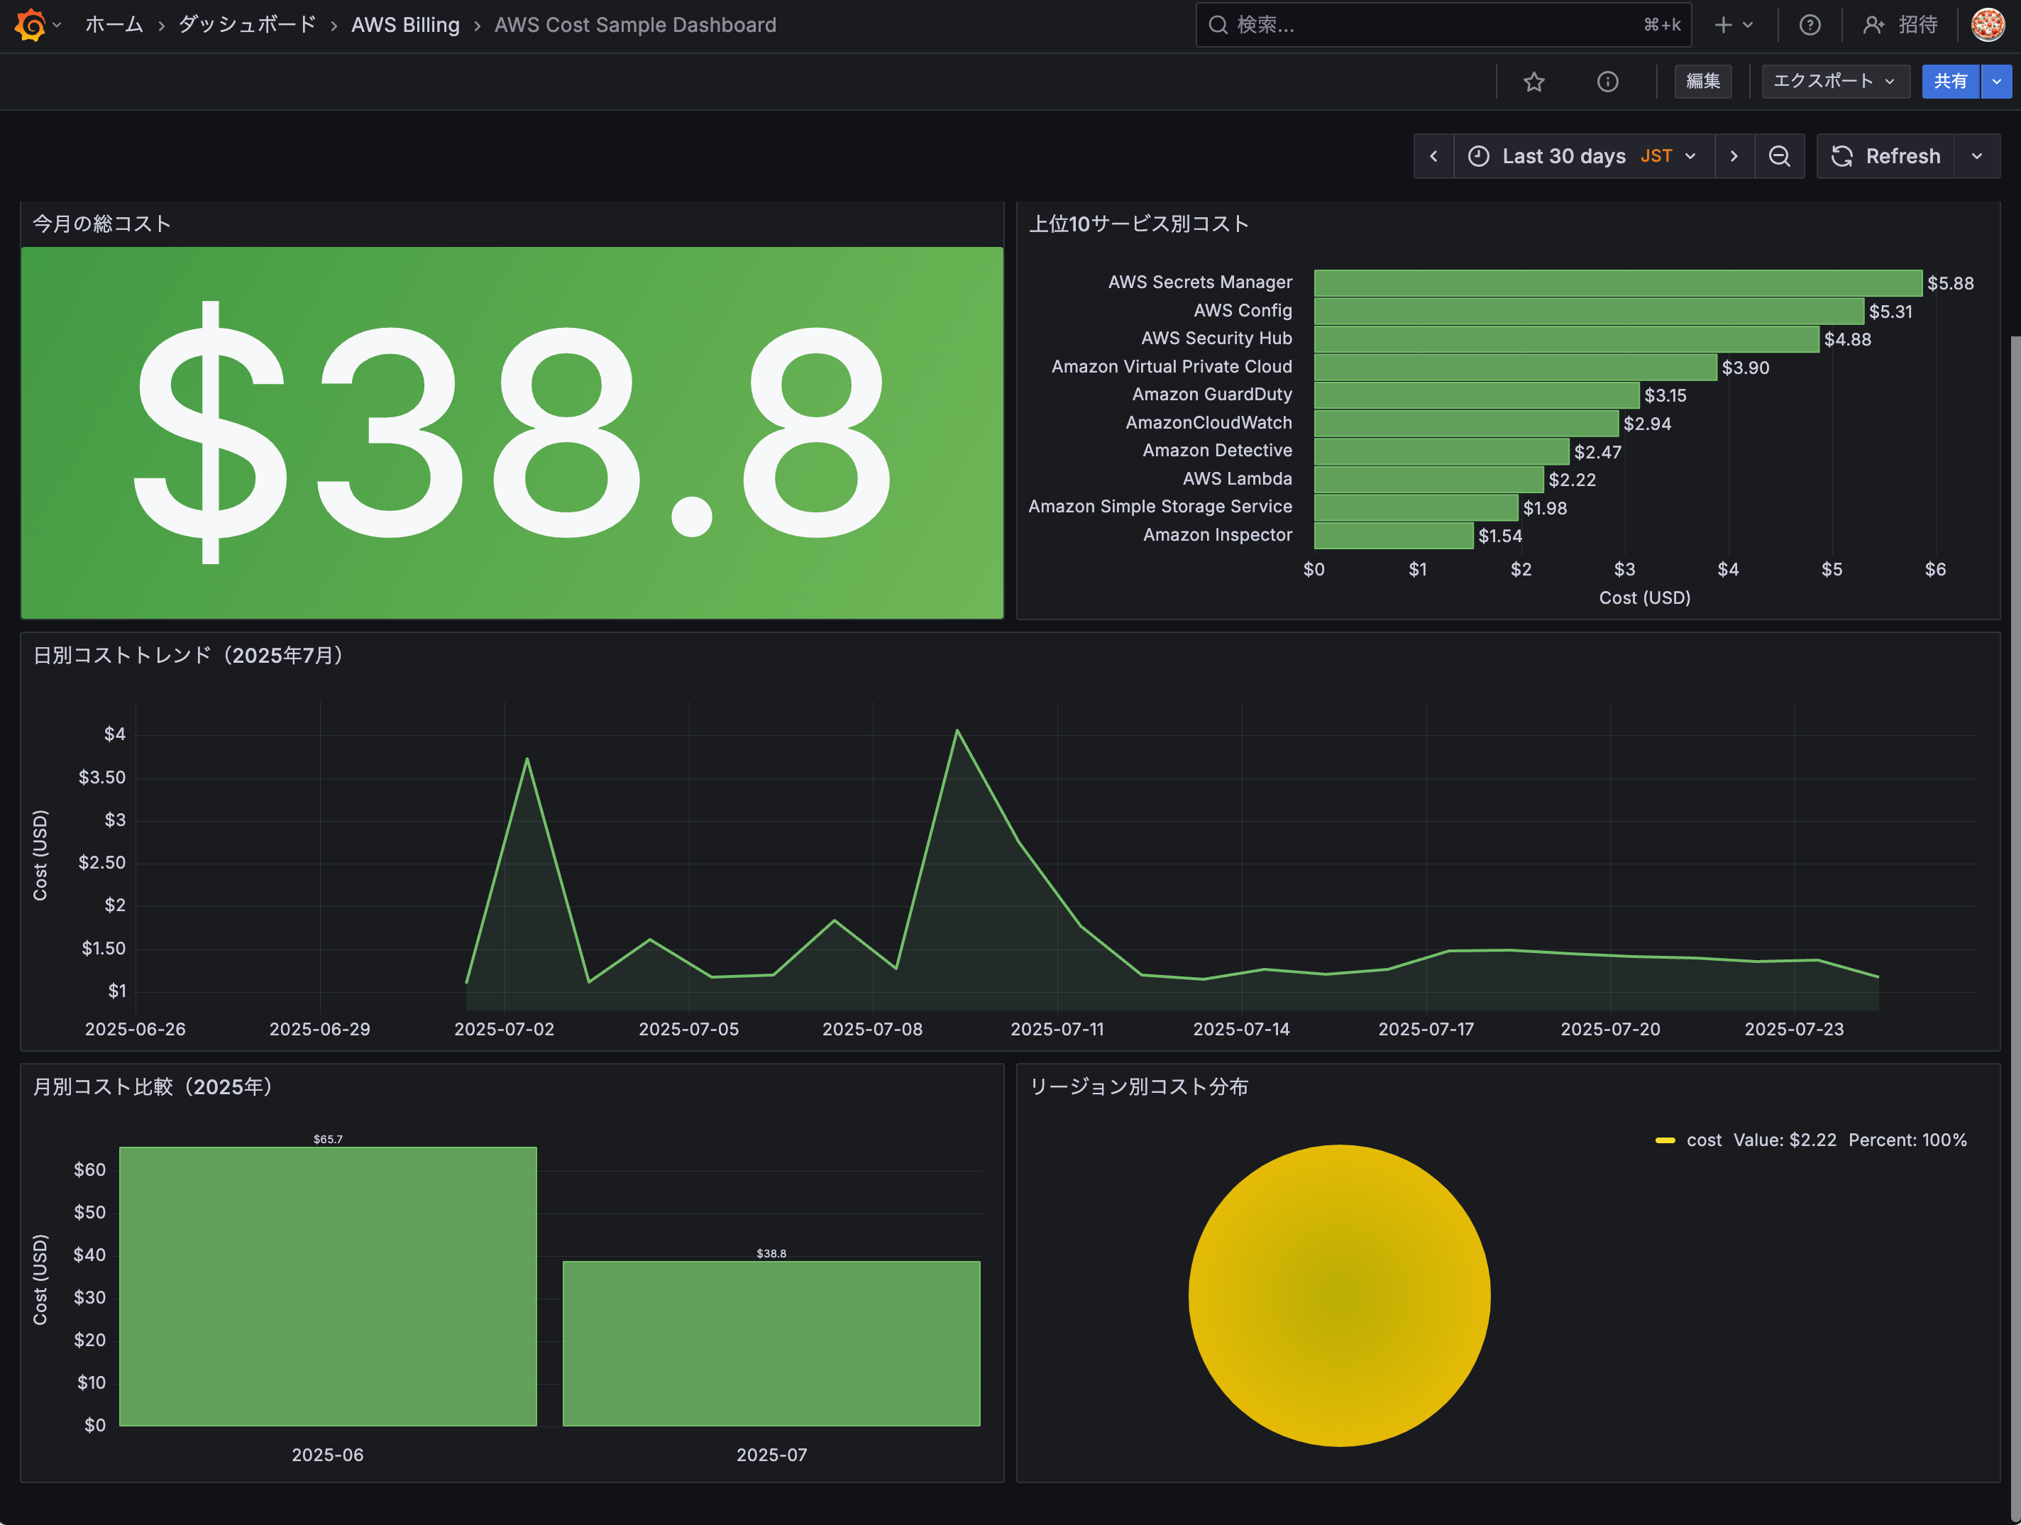This screenshot has width=2021, height=1525.
Task: Click the 上位10サービス別コスト panel title
Action: 1138,224
